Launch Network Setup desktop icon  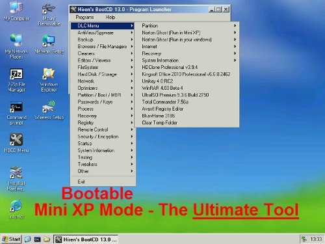[49, 44]
